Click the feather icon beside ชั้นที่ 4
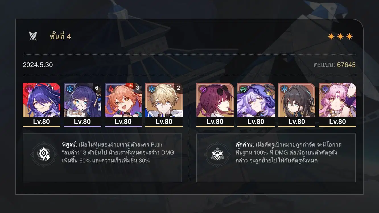 33,36
